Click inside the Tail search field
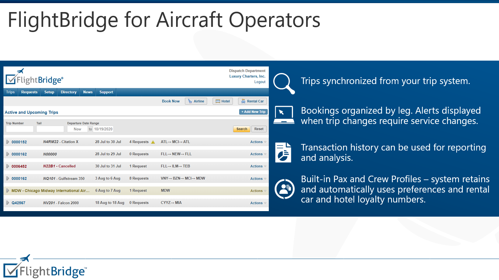 point(50,129)
